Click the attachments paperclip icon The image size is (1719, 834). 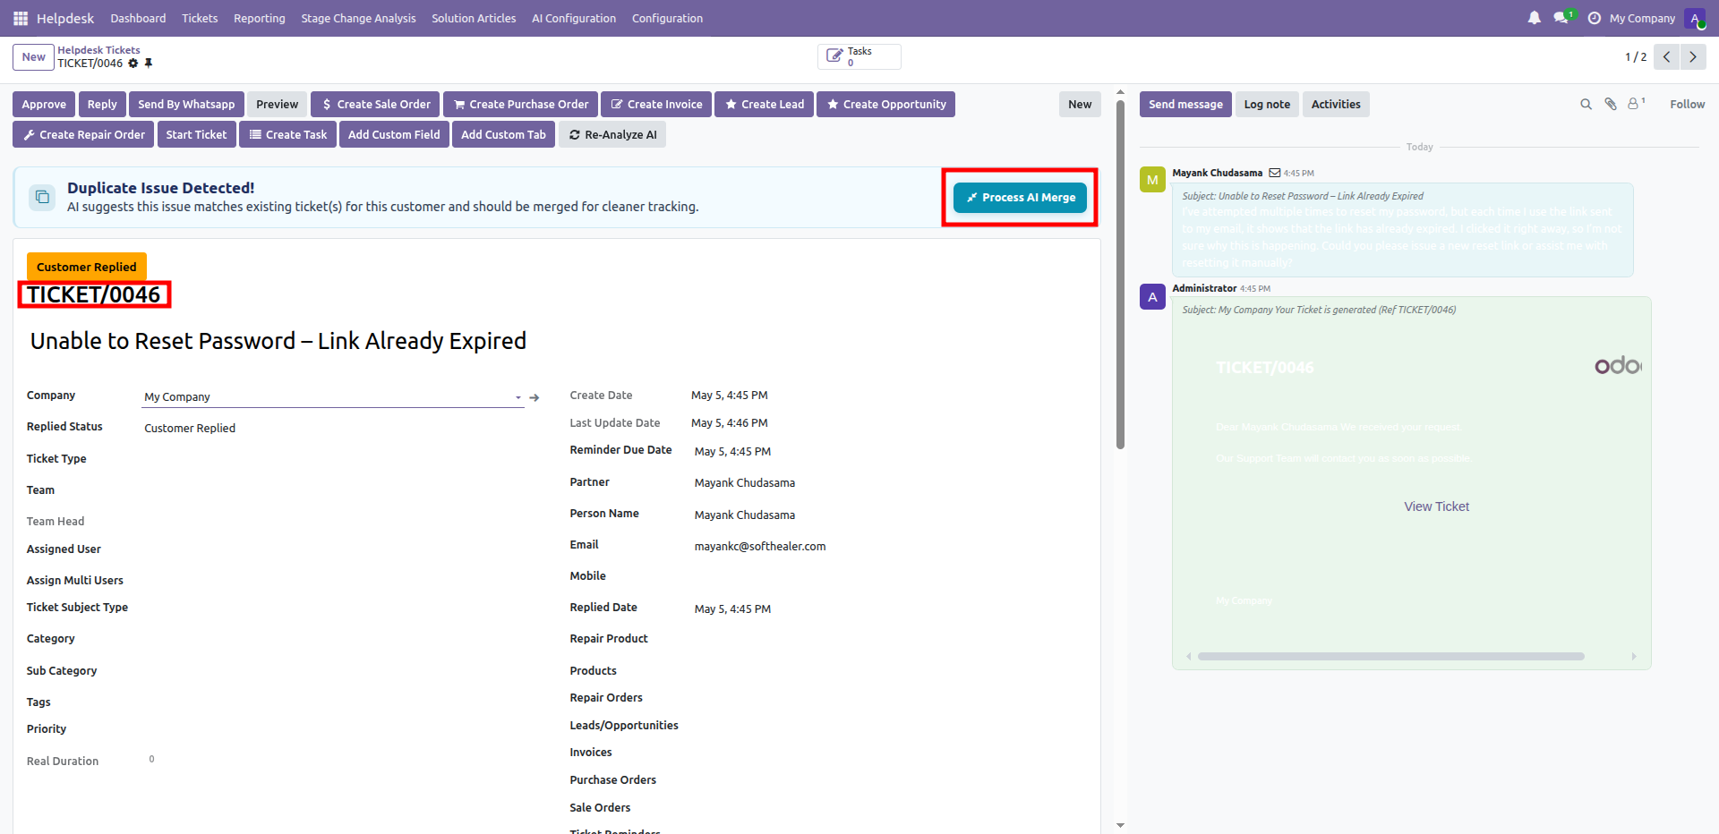(1611, 105)
